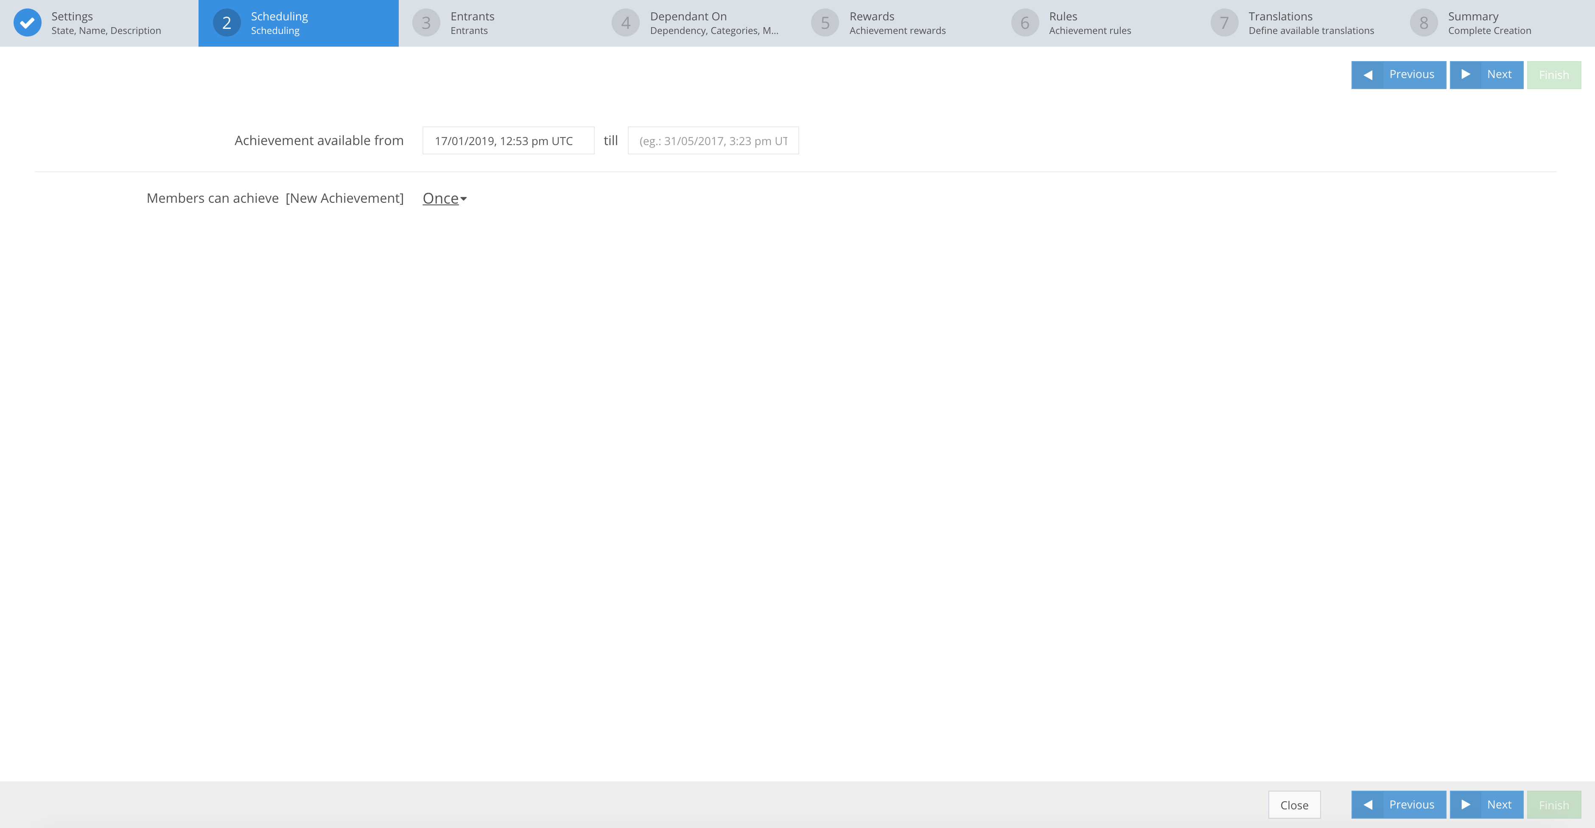Click the checkmark icon on Settings step
This screenshot has height=828, width=1595.
point(27,22)
